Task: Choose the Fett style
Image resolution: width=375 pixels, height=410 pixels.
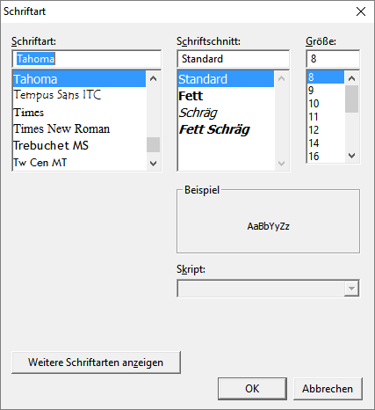Action: (226, 96)
